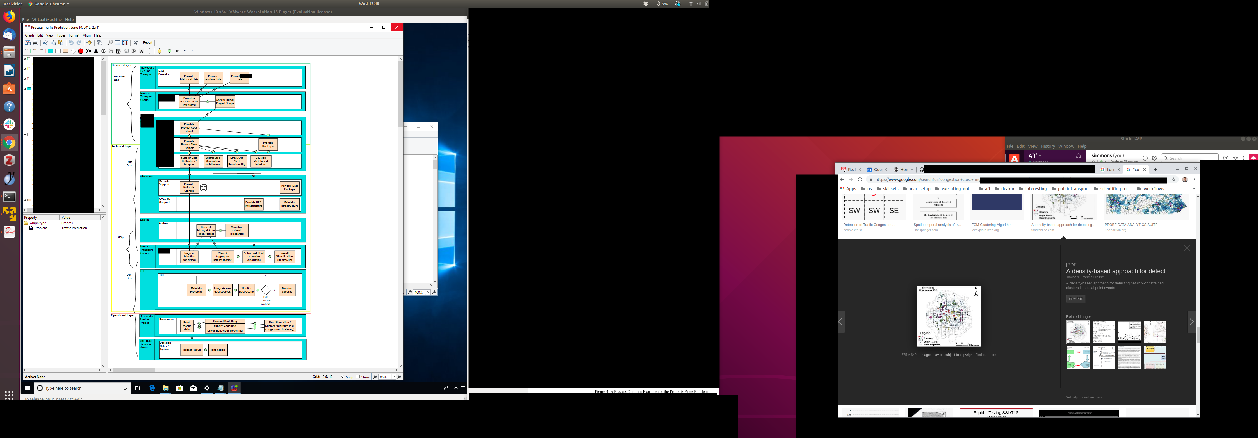Click the fit-to-window zoom icon
The width and height of the screenshot is (1258, 438).
click(x=126, y=42)
